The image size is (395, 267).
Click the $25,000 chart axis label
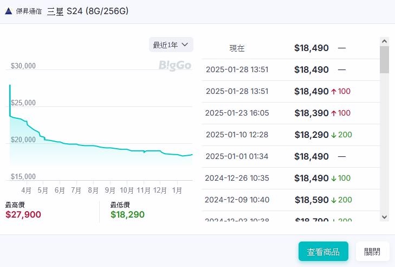click(x=23, y=103)
